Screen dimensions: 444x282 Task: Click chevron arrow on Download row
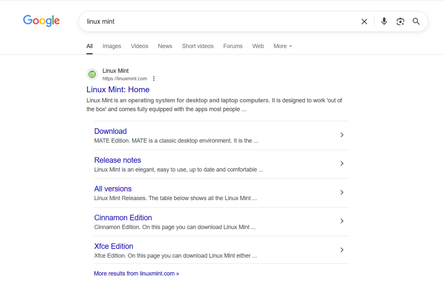click(x=342, y=135)
